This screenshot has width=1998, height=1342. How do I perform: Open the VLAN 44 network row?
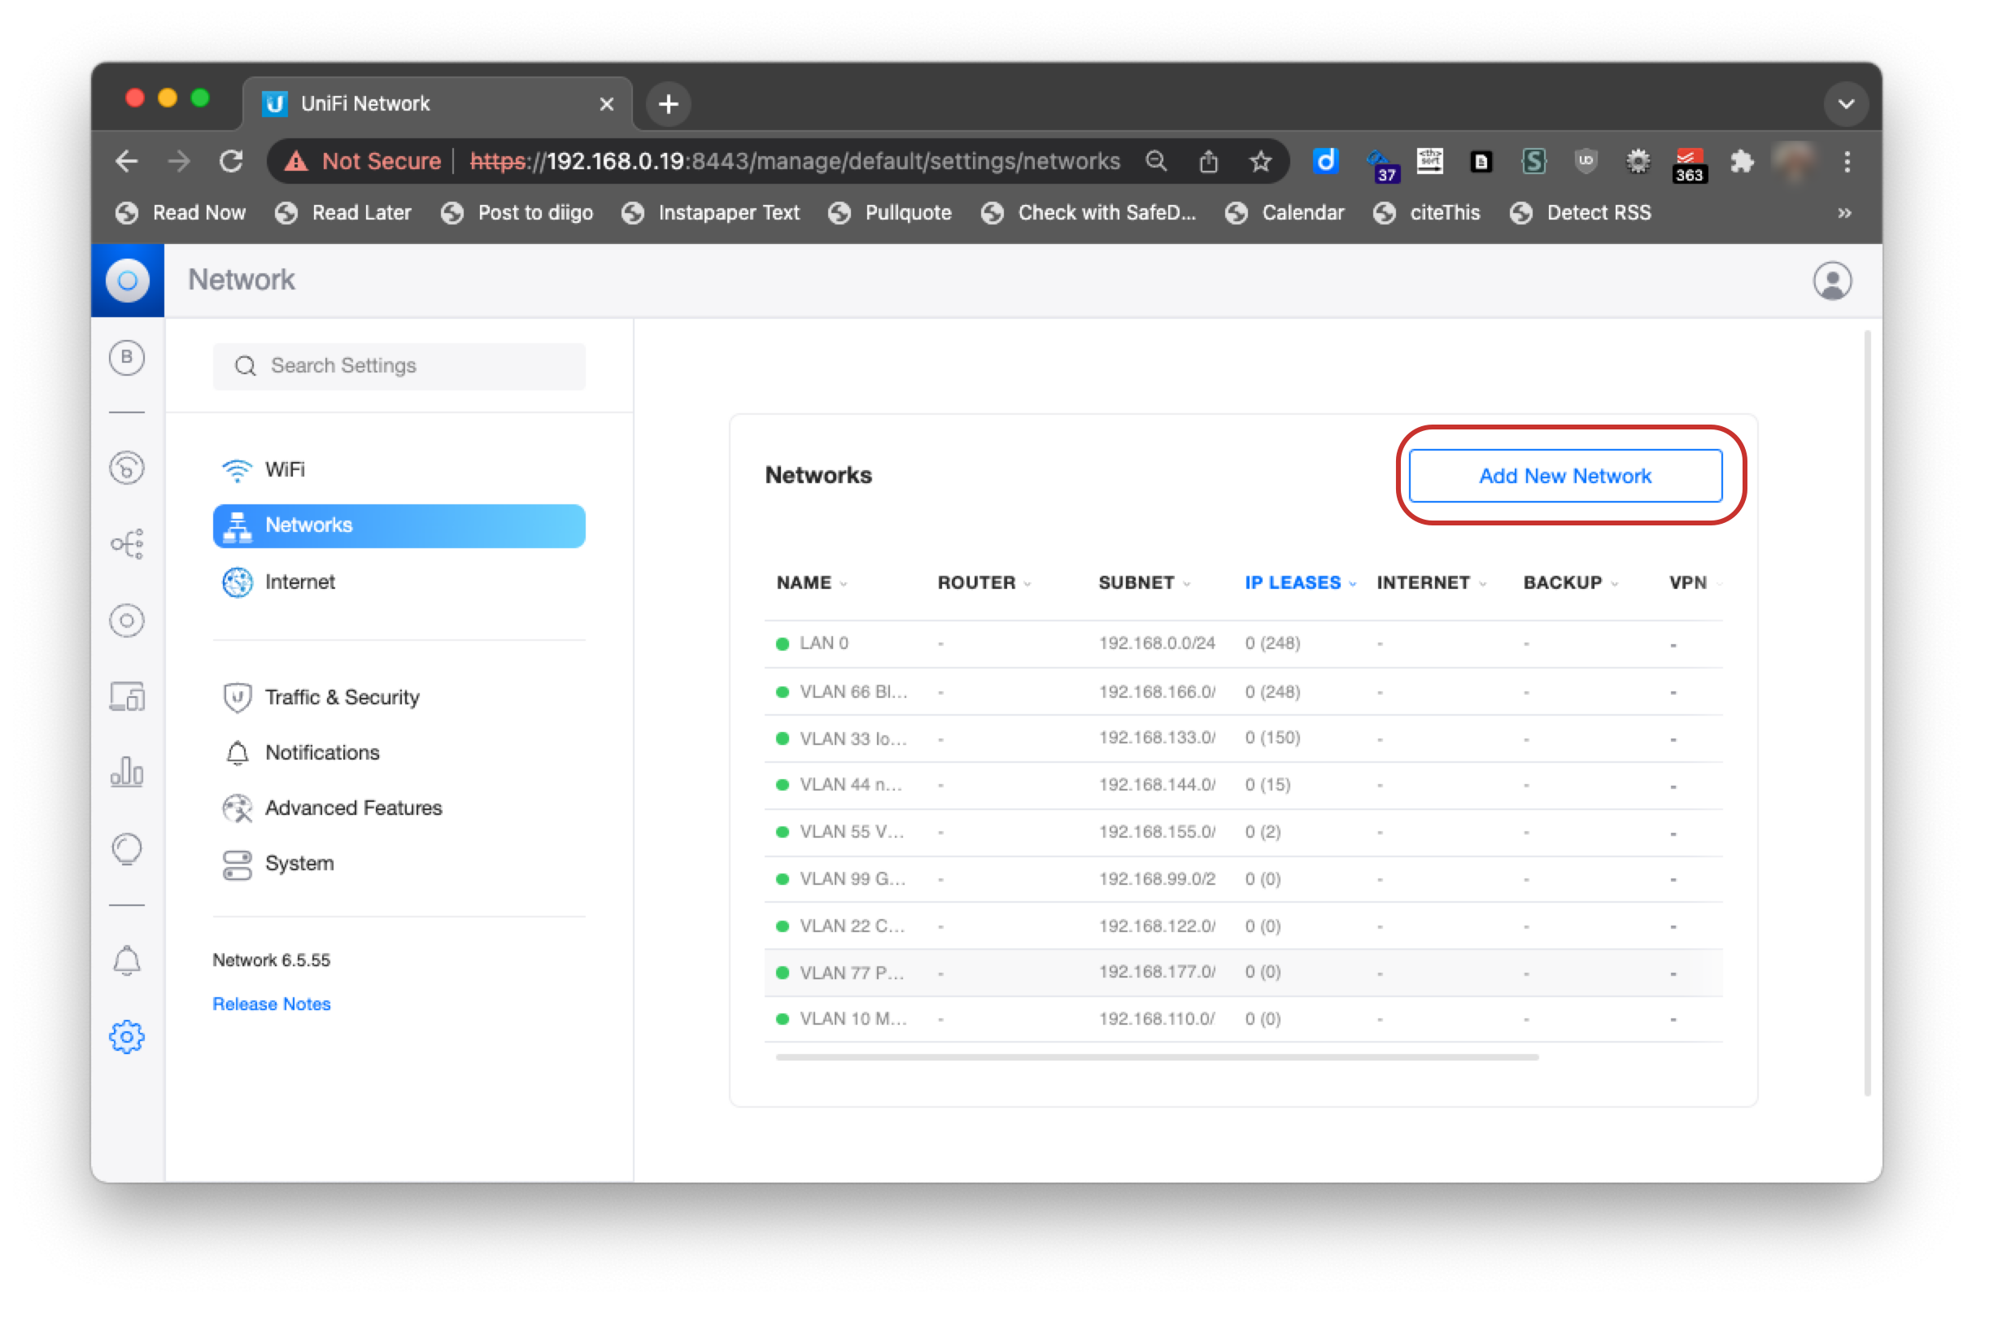tap(1243, 786)
